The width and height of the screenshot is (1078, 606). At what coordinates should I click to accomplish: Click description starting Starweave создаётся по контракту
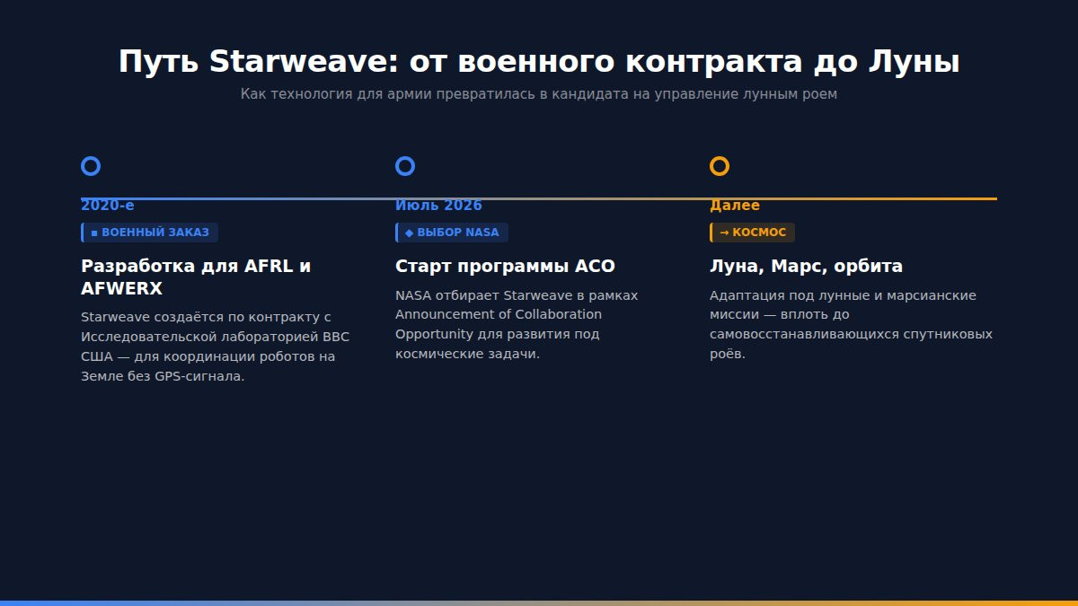pos(215,347)
